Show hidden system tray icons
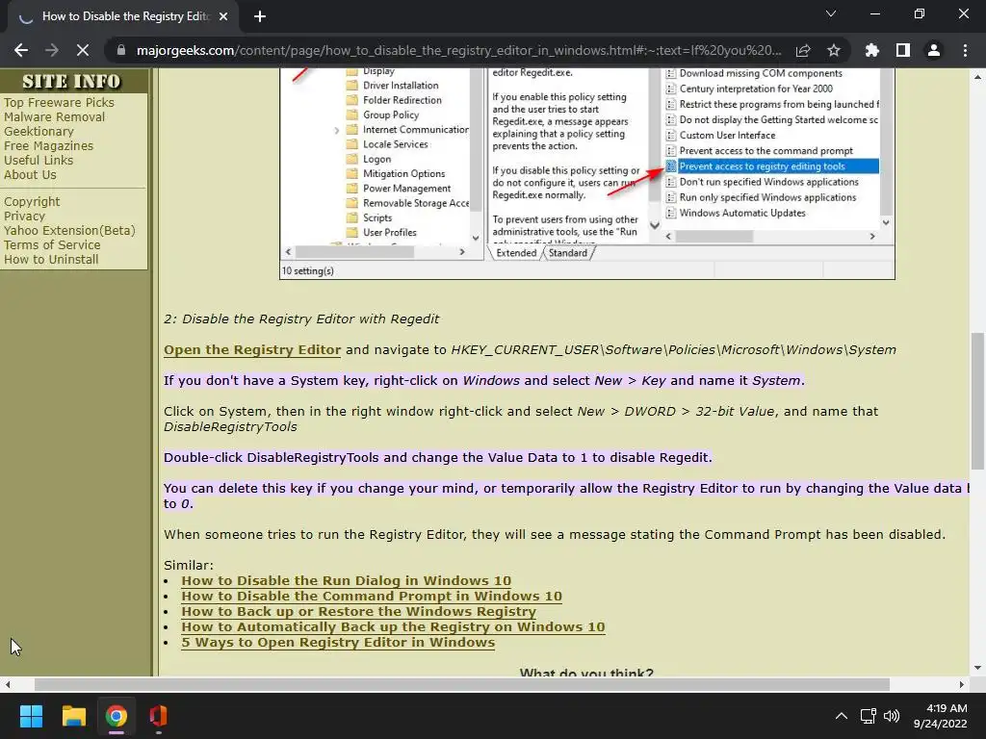Image resolution: width=986 pixels, height=739 pixels. (841, 716)
